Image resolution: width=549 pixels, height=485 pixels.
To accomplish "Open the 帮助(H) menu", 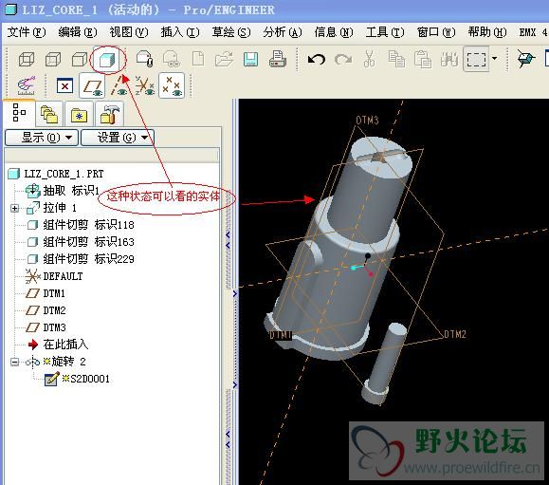I will coord(487,32).
